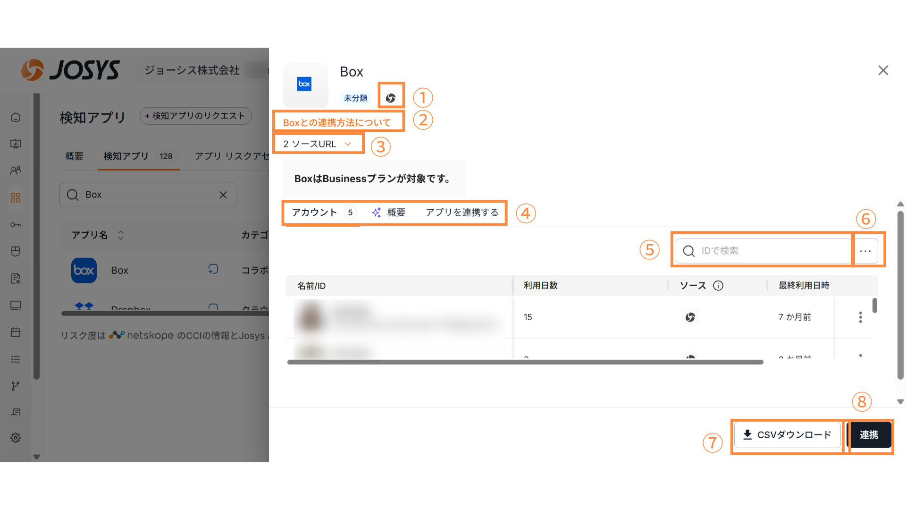
Task: Open the three-dot menu on first account row
Action: click(x=860, y=317)
